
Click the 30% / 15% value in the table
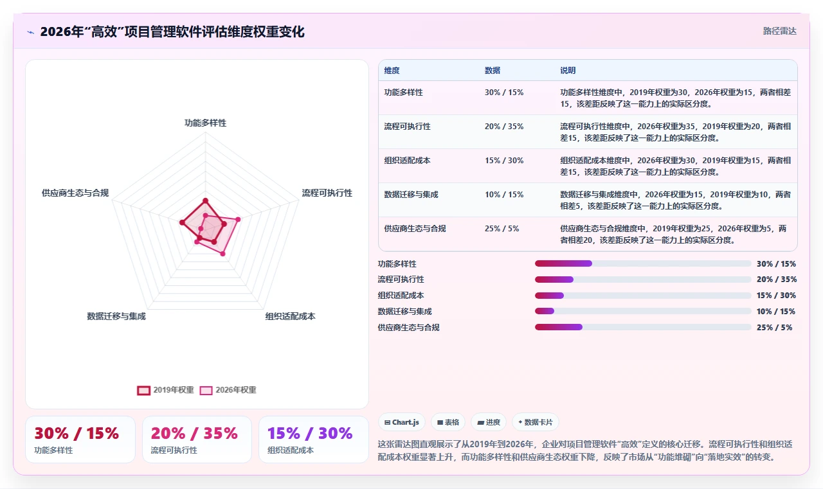(x=504, y=93)
